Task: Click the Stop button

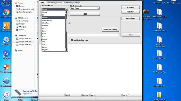Action: click(131, 35)
